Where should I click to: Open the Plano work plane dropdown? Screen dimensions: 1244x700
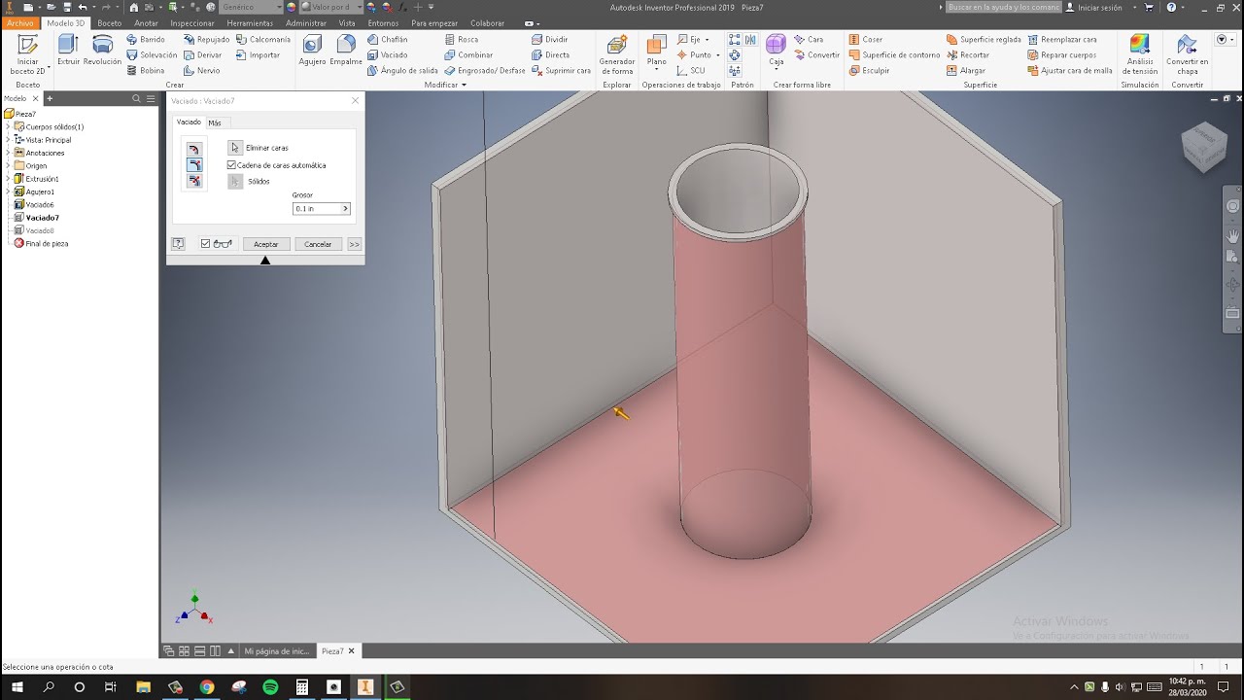click(657, 70)
